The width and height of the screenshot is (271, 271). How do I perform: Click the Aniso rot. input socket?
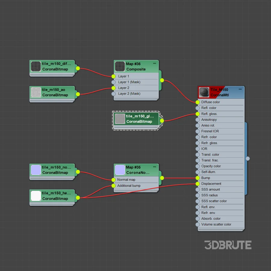click(198, 126)
